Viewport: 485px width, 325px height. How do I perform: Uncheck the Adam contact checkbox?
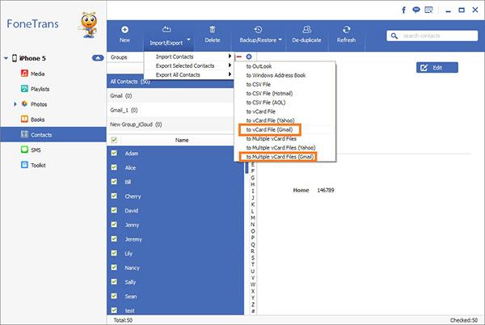(x=114, y=153)
